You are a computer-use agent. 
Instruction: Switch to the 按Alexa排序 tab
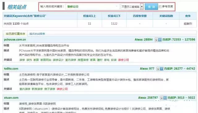tap(37, 34)
